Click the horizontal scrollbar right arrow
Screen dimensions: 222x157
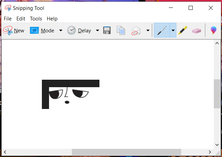click(x=210, y=152)
